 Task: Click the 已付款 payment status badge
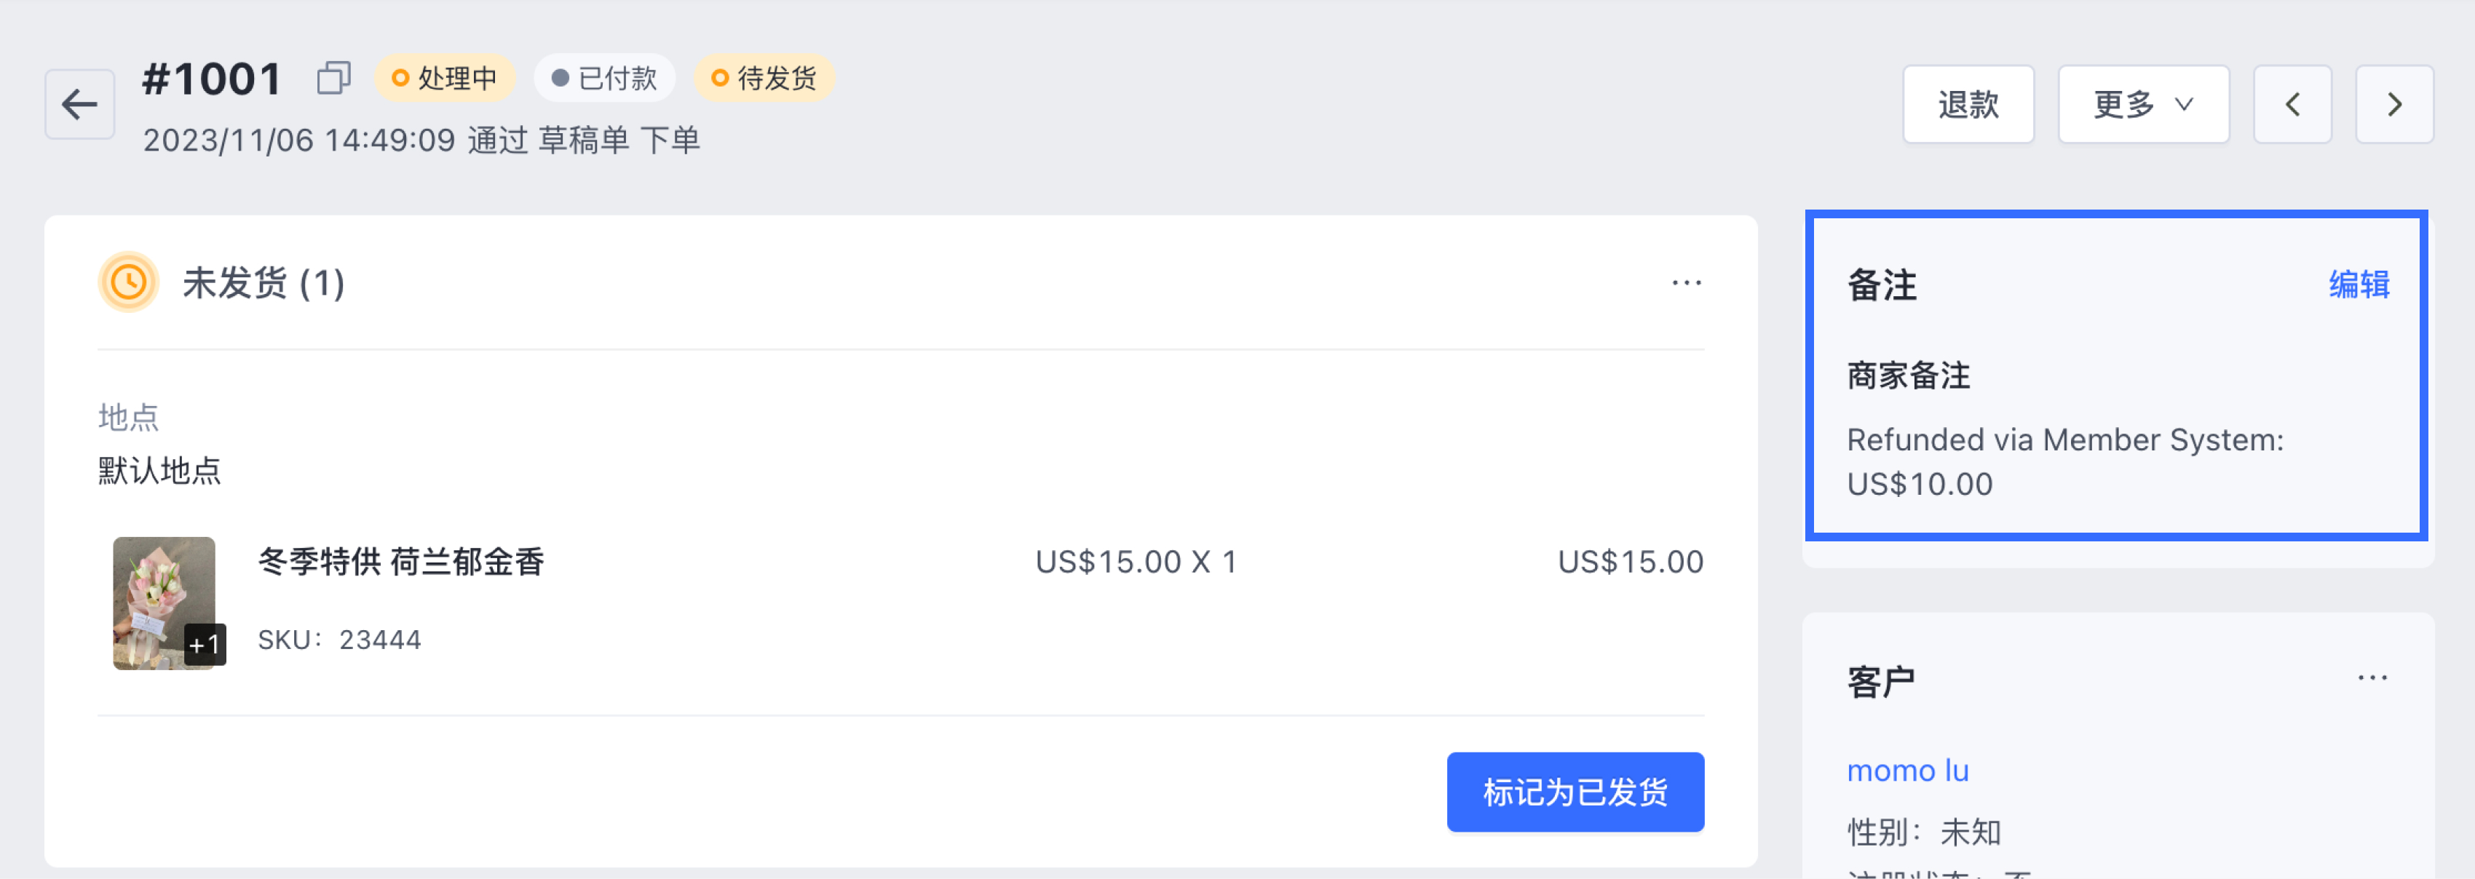click(x=604, y=78)
